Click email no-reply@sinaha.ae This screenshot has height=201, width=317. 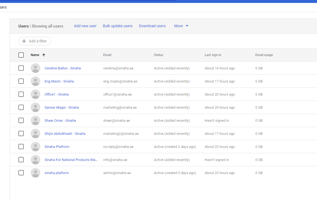[x=118, y=147]
